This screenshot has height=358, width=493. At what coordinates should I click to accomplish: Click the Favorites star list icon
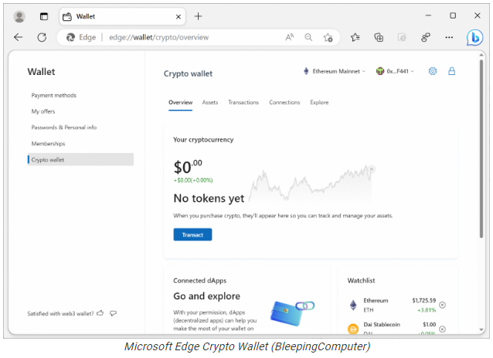pyautogui.click(x=355, y=37)
